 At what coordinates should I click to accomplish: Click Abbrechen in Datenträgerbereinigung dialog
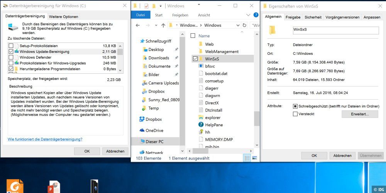tap(115, 151)
